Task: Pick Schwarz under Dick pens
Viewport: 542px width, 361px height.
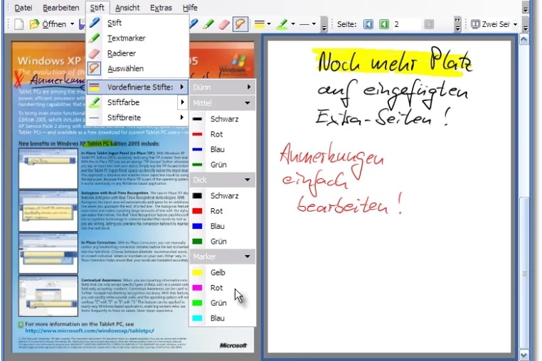Action: (x=222, y=195)
